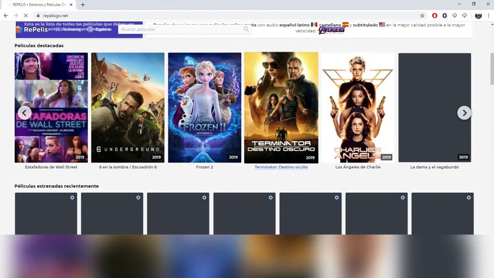
Task: Click the La dama y el vagabundo title link
Action: 435,167
